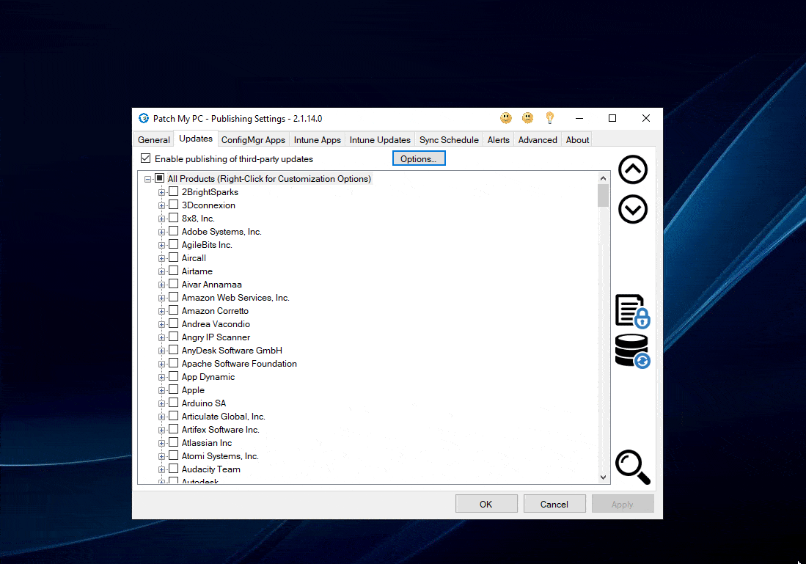Image resolution: width=806 pixels, height=564 pixels.
Task: Expand the Aivar Annamaa node
Action: pyautogui.click(x=161, y=285)
